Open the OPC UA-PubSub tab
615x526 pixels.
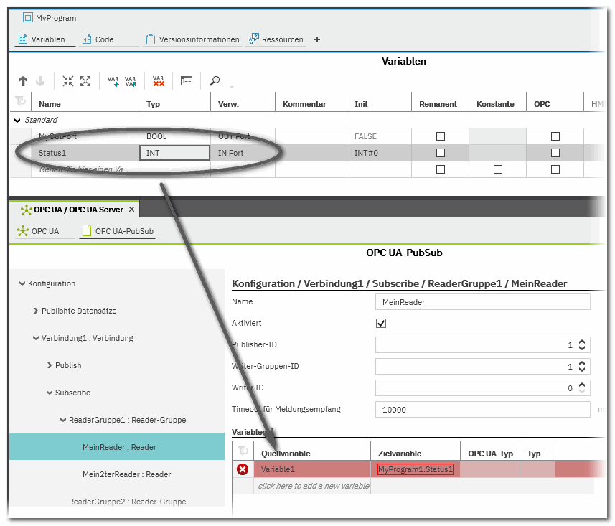point(117,231)
